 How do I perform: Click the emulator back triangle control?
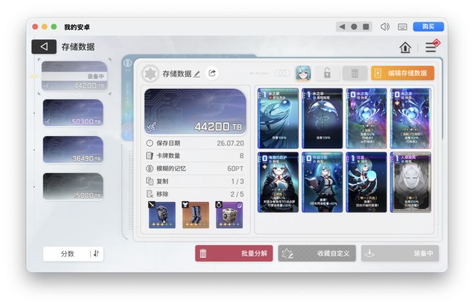click(x=342, y=26)
